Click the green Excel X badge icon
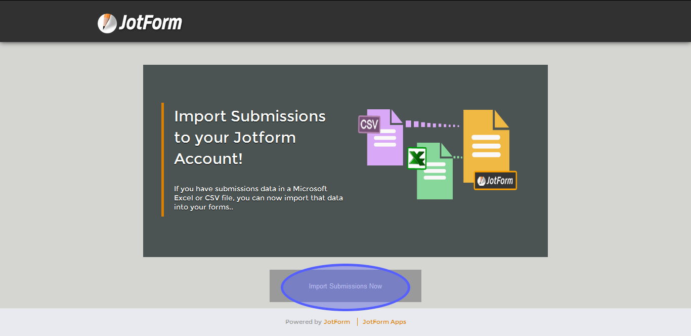 point(417,158)
